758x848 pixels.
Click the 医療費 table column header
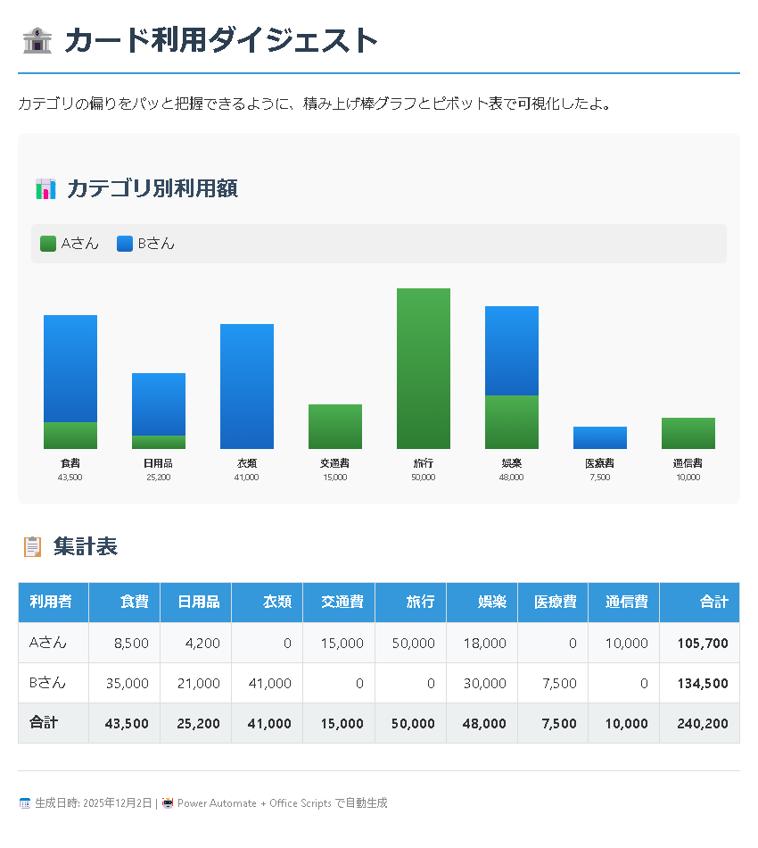553,603
